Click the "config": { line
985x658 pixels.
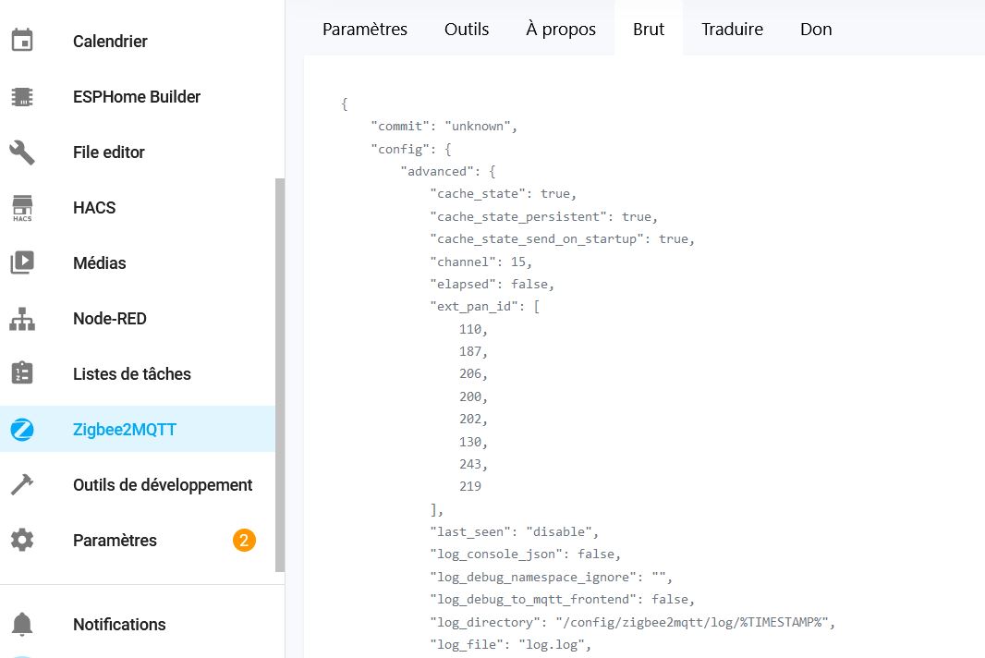coord(411,149)
